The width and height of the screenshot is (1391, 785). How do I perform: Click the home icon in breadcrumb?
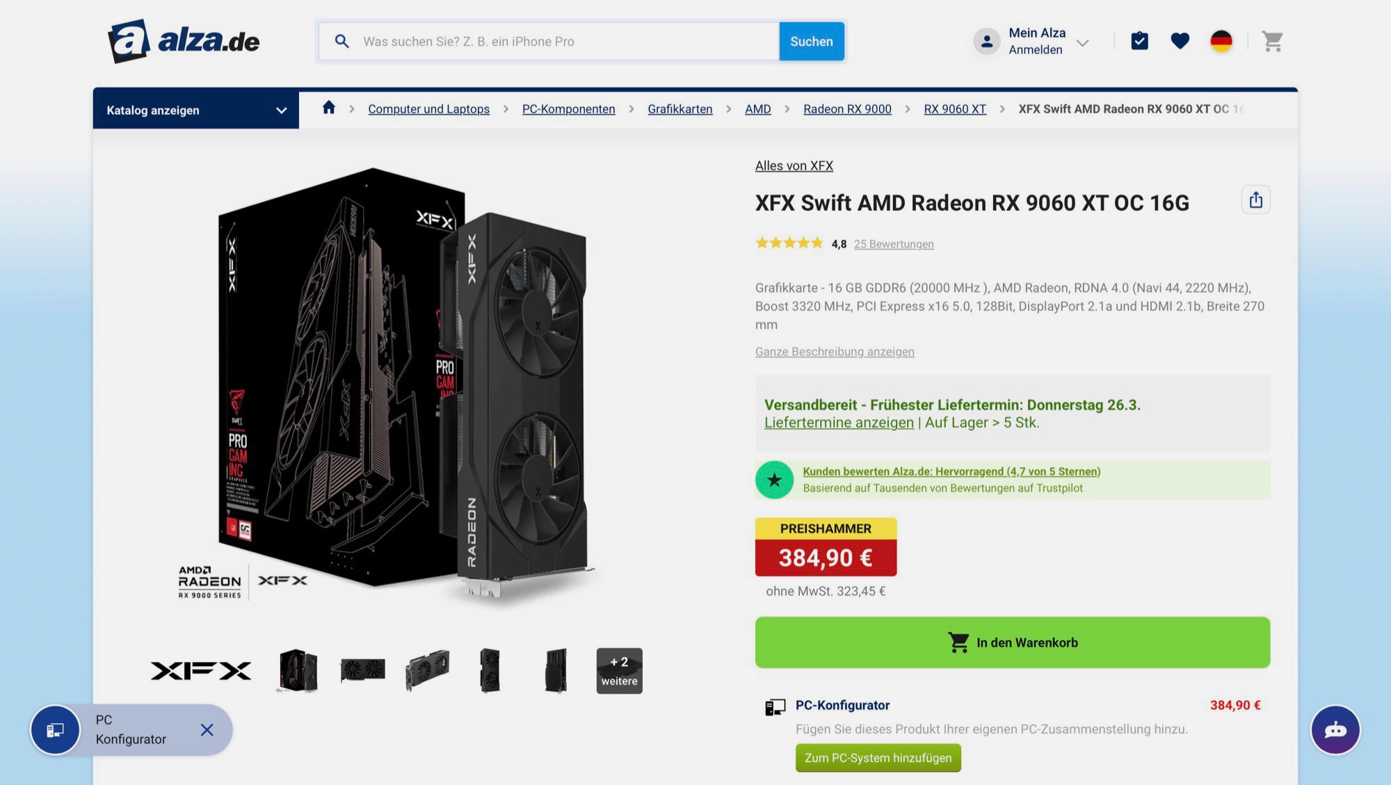click(x=329, y=108)
